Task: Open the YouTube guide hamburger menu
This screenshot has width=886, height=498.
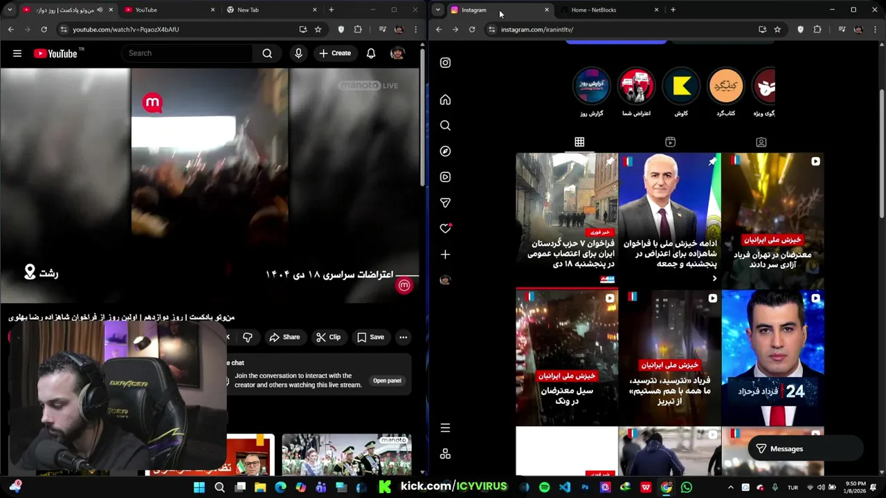Action: pos(17,53)
